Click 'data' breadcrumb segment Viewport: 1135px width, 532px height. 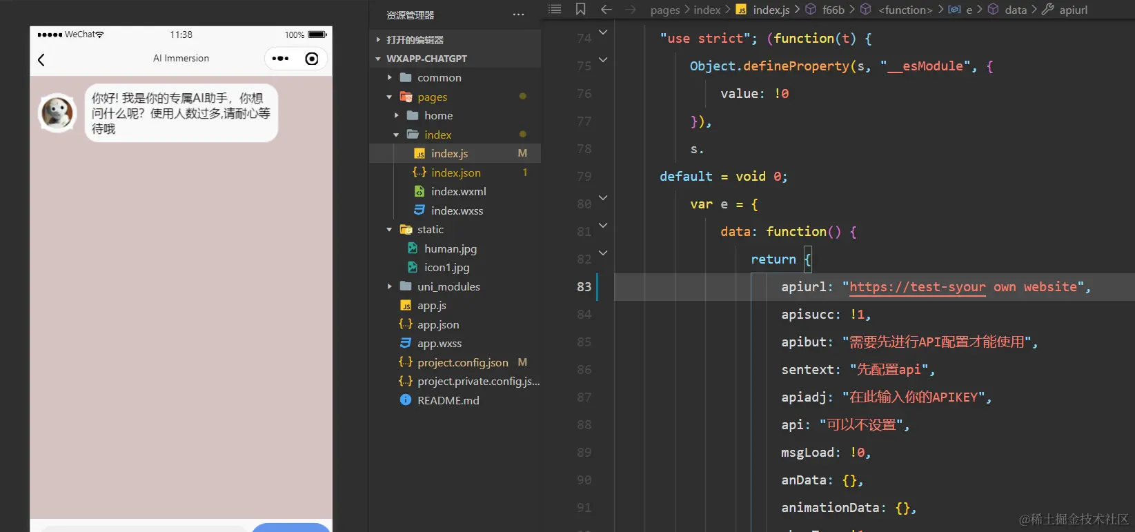(x=1015, y=10)
